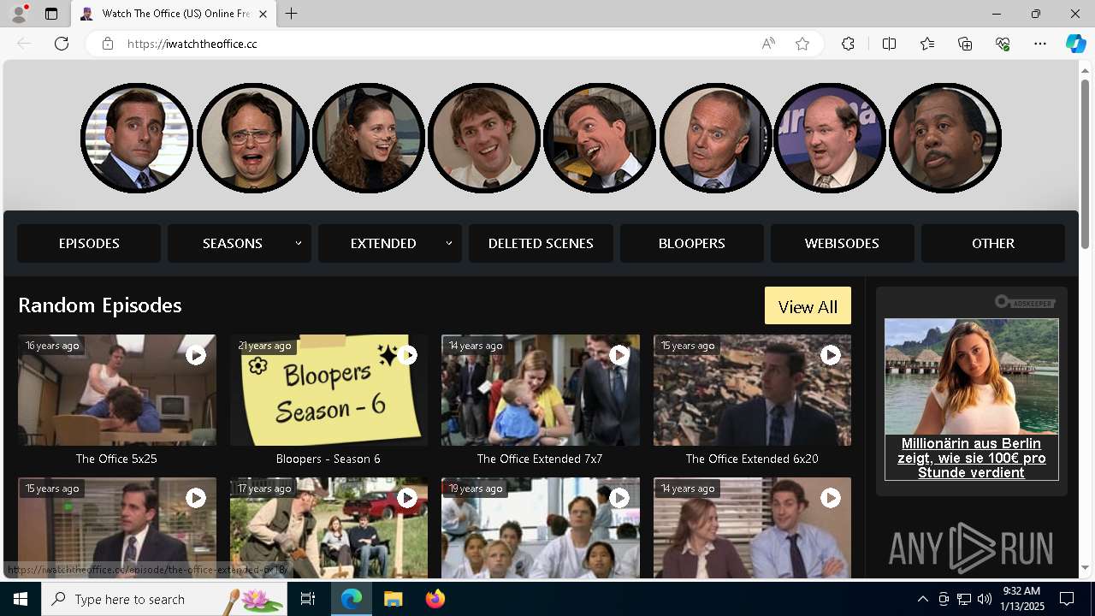Open the Copilot sidebar icon
1095x616 pixels.
tap(1075, 44)
